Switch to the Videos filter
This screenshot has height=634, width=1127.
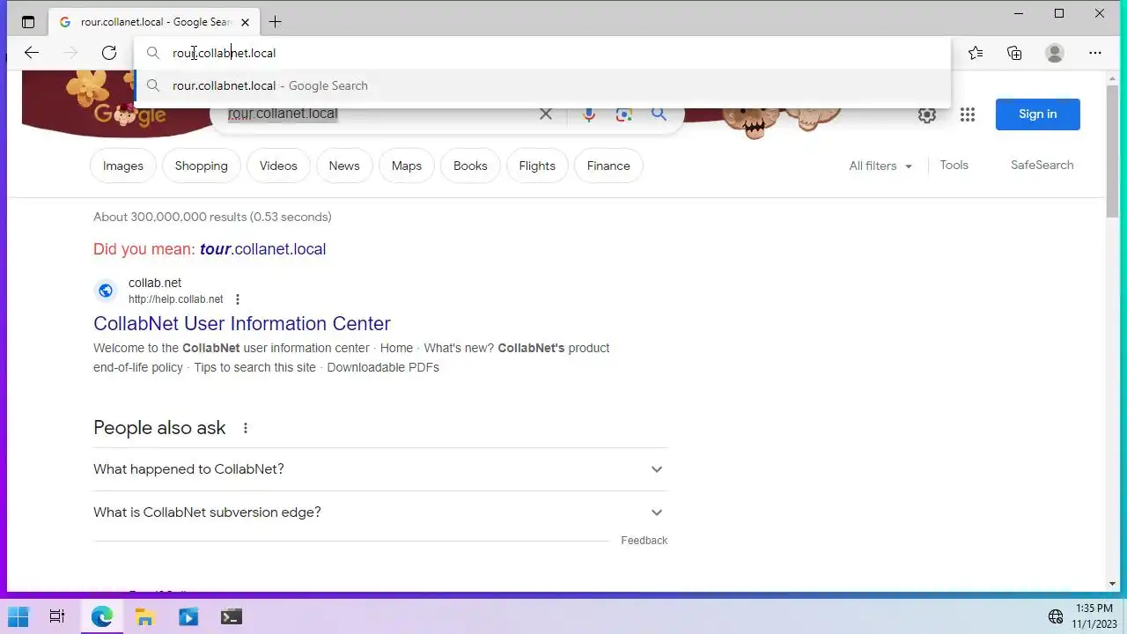pos(278,166)
